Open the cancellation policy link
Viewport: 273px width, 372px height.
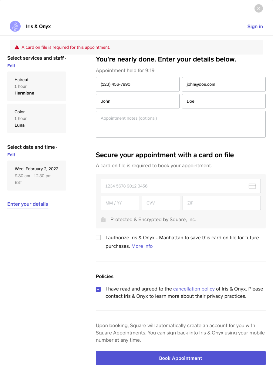tap(194, 289)
